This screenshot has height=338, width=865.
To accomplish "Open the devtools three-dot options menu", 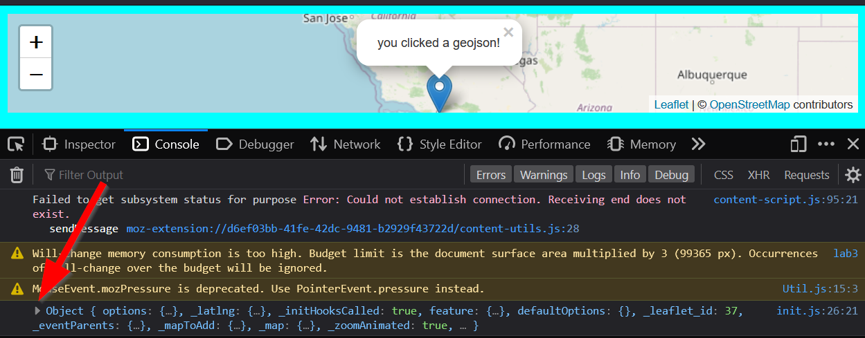I will point(826,144).
